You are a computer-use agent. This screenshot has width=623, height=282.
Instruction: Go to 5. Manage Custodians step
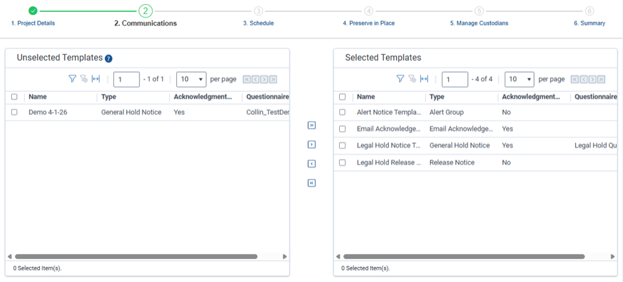pos(479,24)
